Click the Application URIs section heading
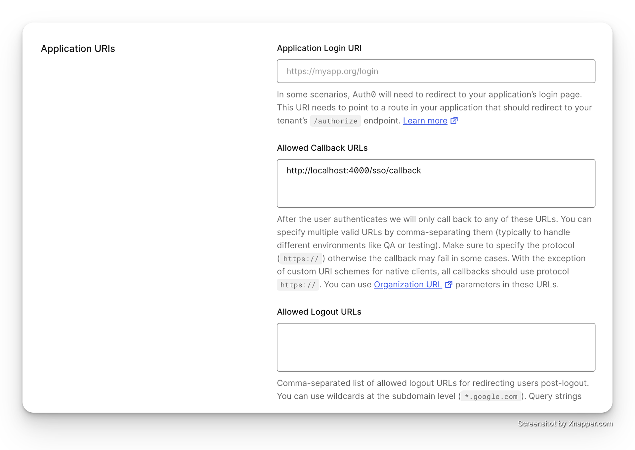This screenshot has width=635, height=450. click(x=78, y=49)
